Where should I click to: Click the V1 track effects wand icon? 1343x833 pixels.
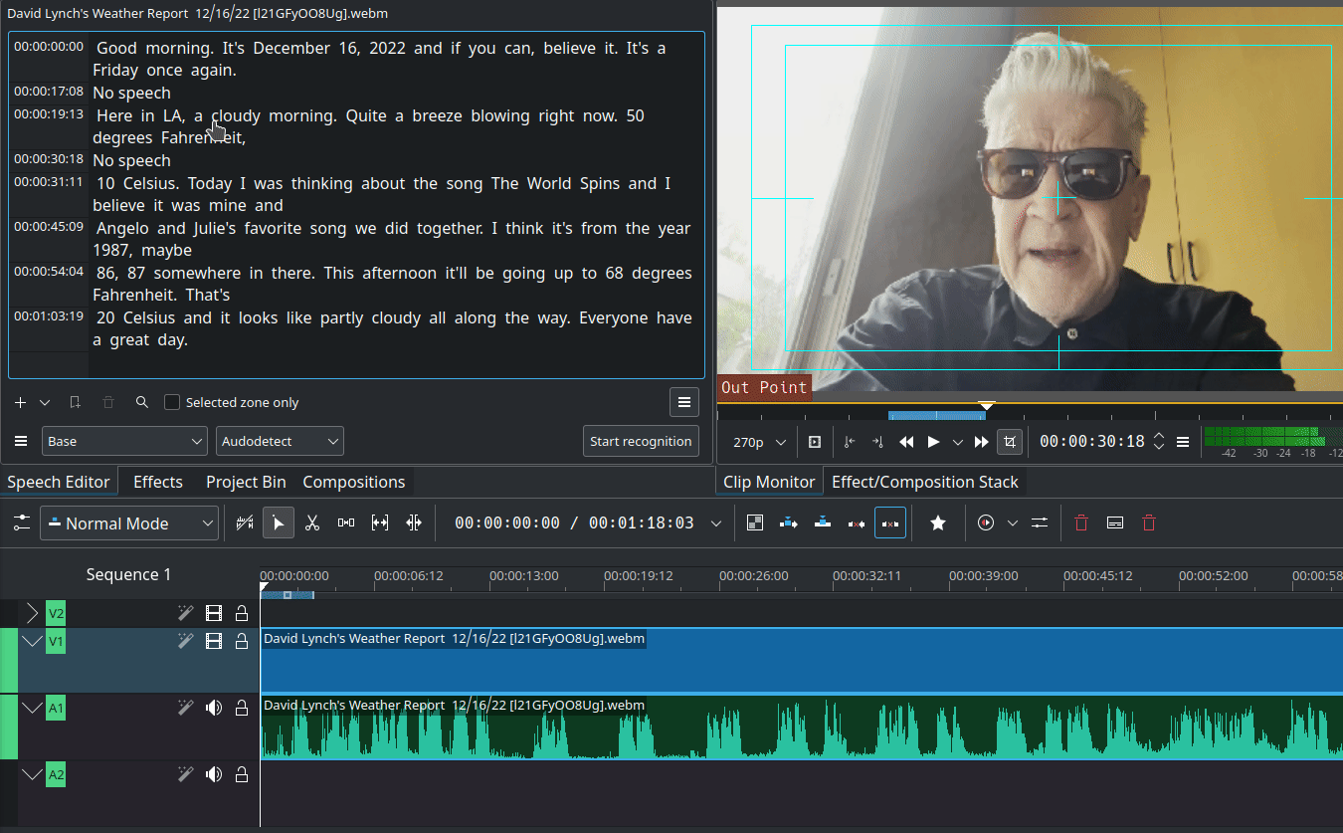(185, 642)
